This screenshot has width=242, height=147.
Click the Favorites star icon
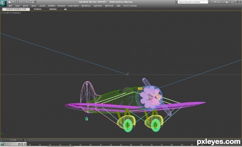(223, 2)
